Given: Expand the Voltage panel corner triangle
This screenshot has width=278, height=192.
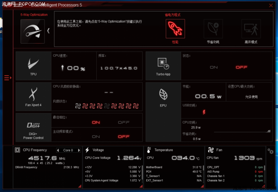Looking at the screenshot, I should point(141,186).
